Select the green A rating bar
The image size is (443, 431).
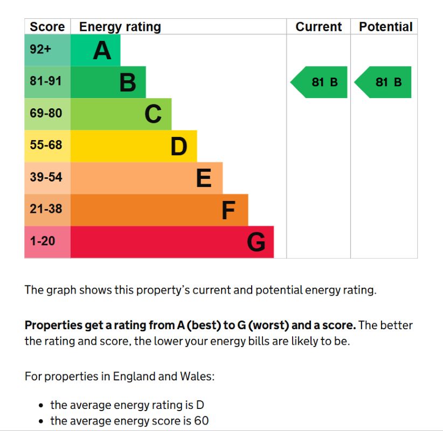click(95, 50)
